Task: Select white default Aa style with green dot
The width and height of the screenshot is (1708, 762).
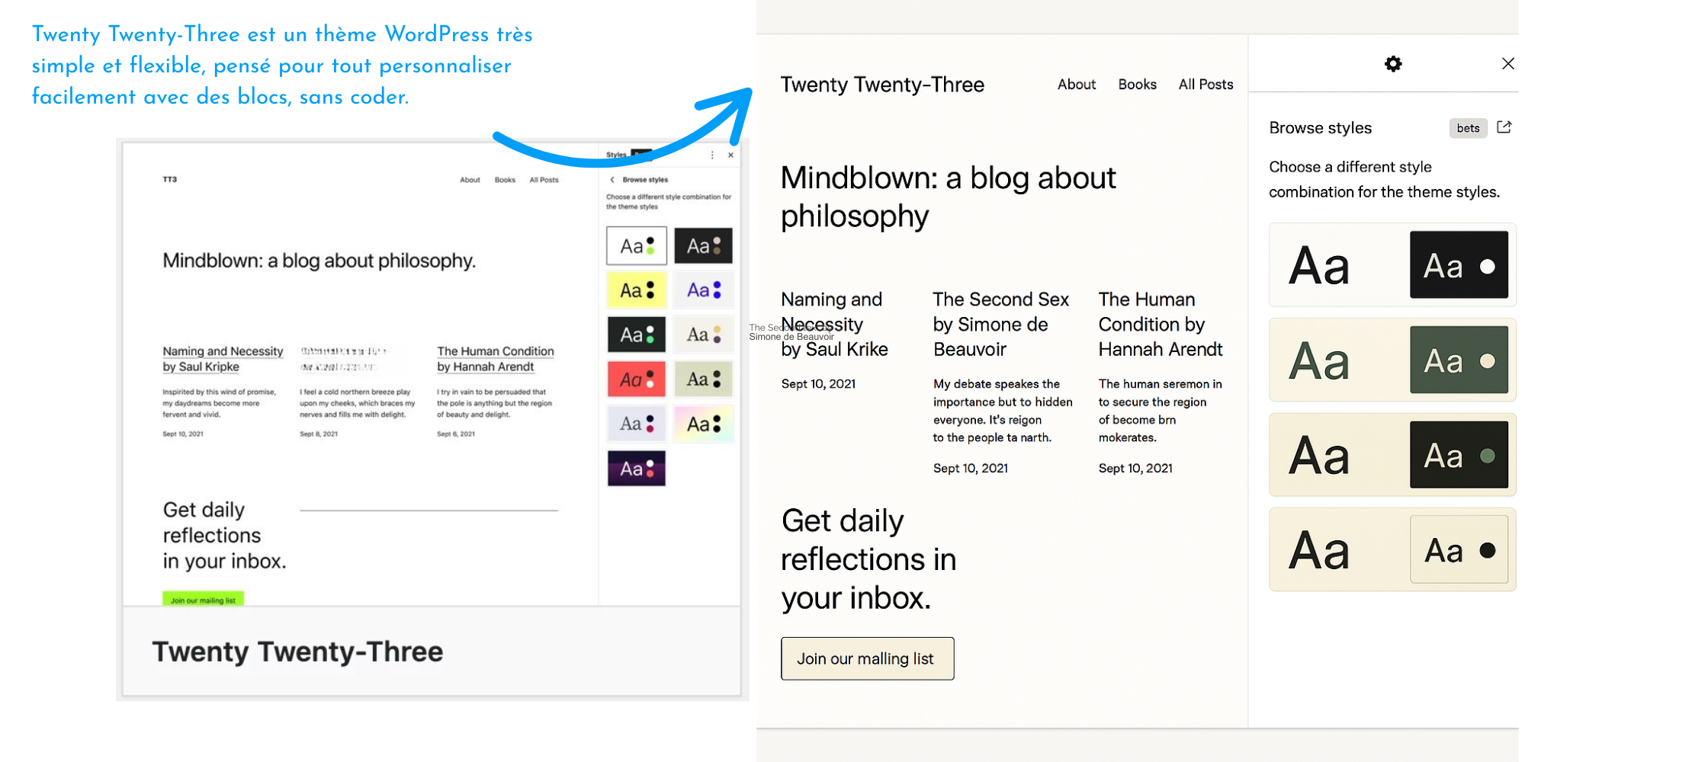Action: click(x=637, y=245)
